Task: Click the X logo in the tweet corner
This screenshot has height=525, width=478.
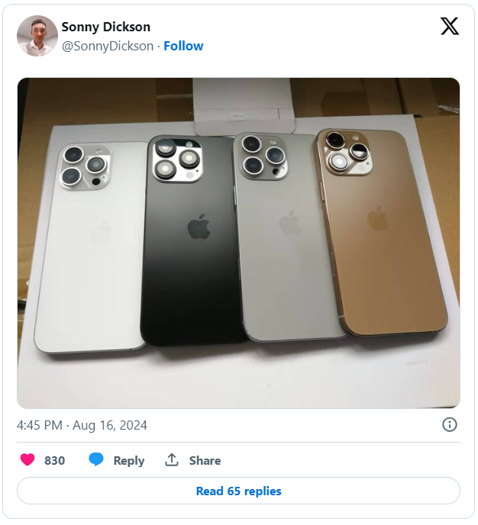Action: click(450, 27)
